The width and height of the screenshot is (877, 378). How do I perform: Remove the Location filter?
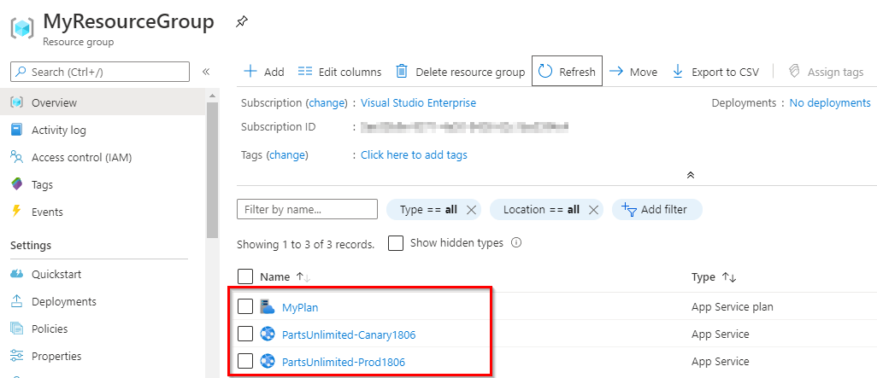[593, 210]
